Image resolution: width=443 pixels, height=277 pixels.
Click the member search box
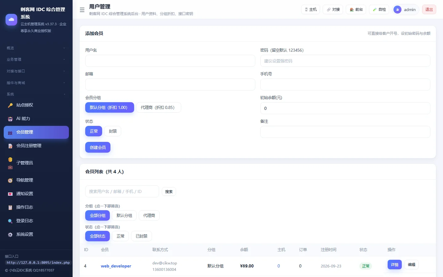pos(122,191)
